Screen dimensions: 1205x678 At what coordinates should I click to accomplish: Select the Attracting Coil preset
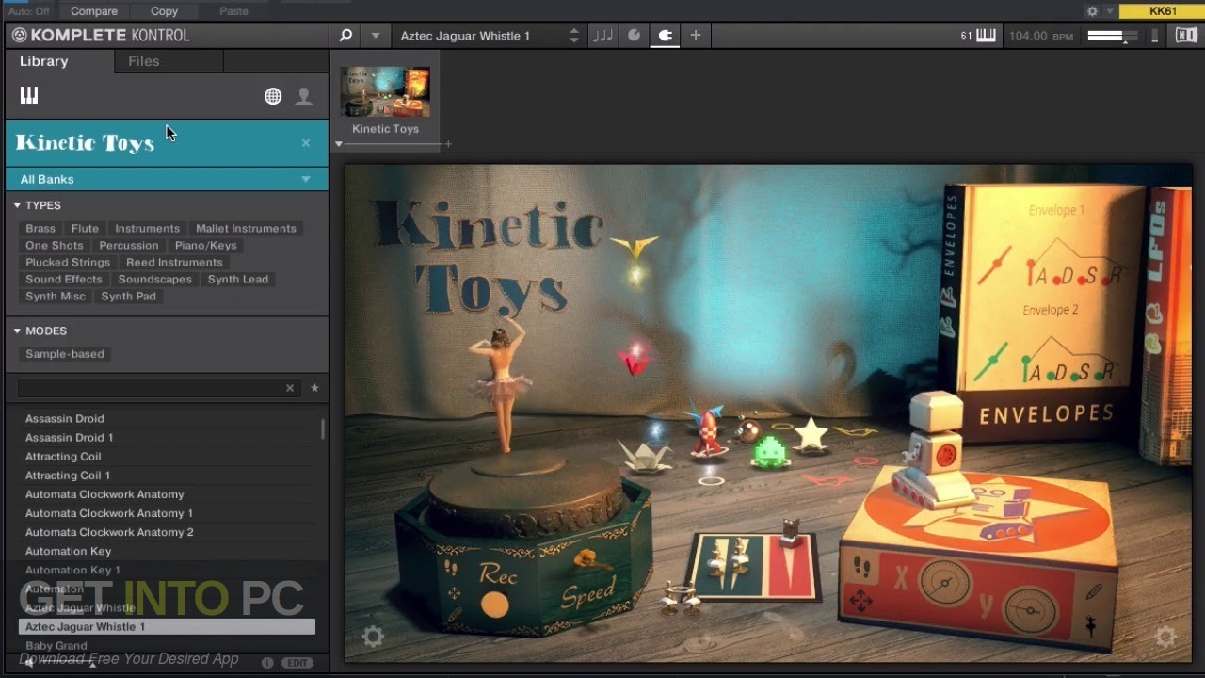pyautogui.click(x=168, y=456)
